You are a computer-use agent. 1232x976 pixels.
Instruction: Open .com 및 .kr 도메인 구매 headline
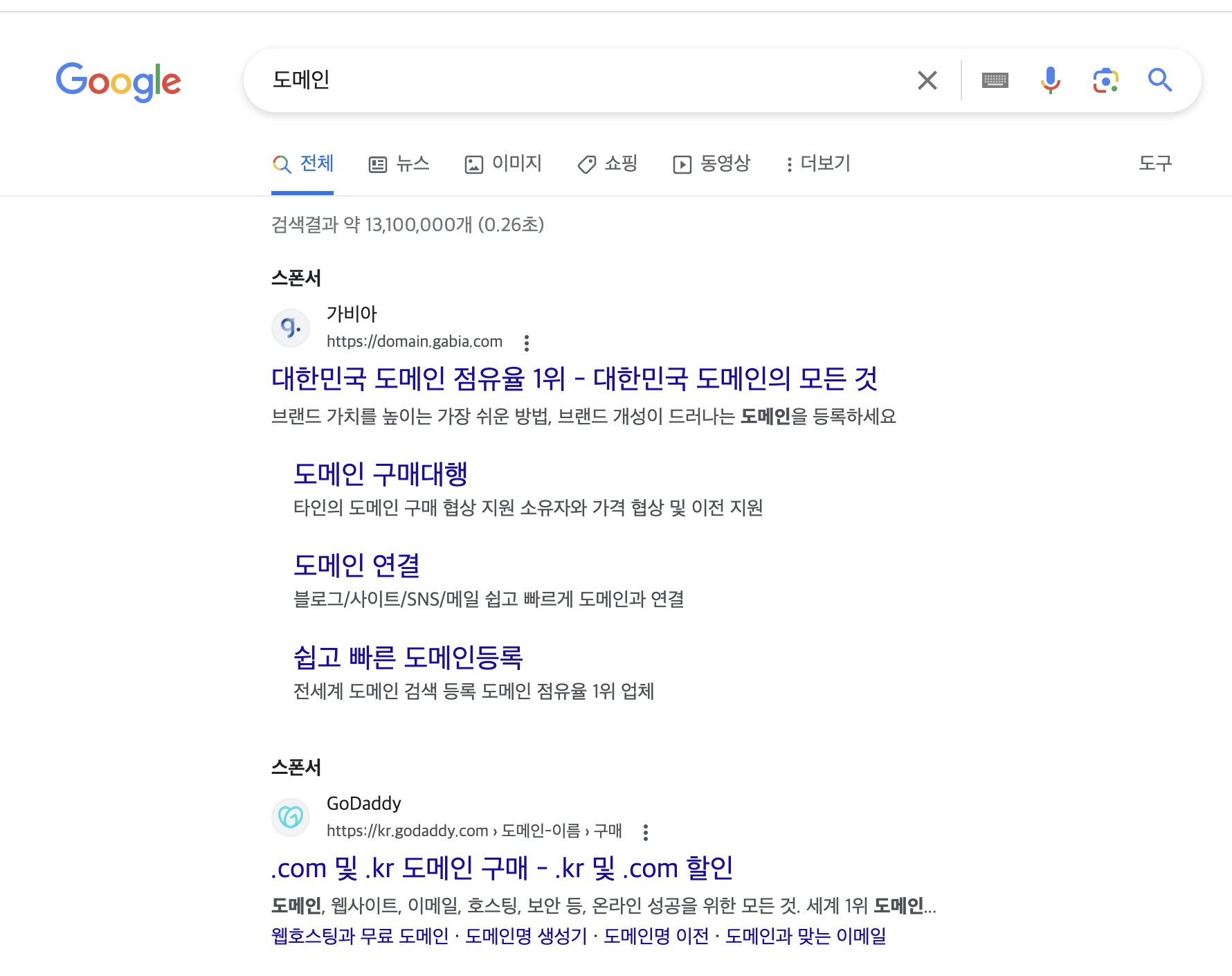(502, 868)
